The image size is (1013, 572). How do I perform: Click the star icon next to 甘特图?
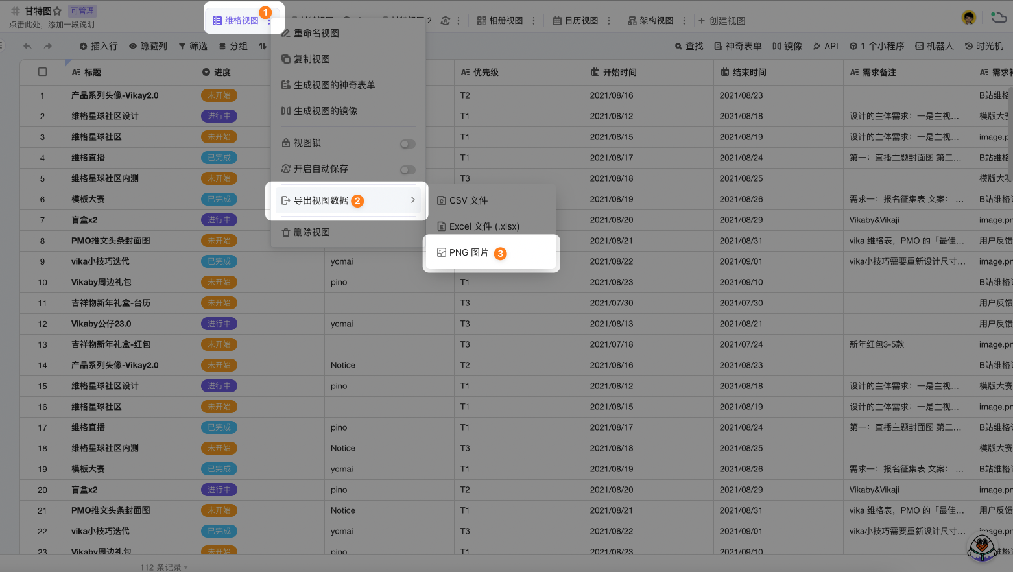(57, 11)
